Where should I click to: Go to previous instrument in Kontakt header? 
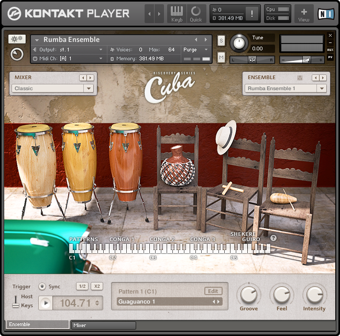(x=149, y=14)
